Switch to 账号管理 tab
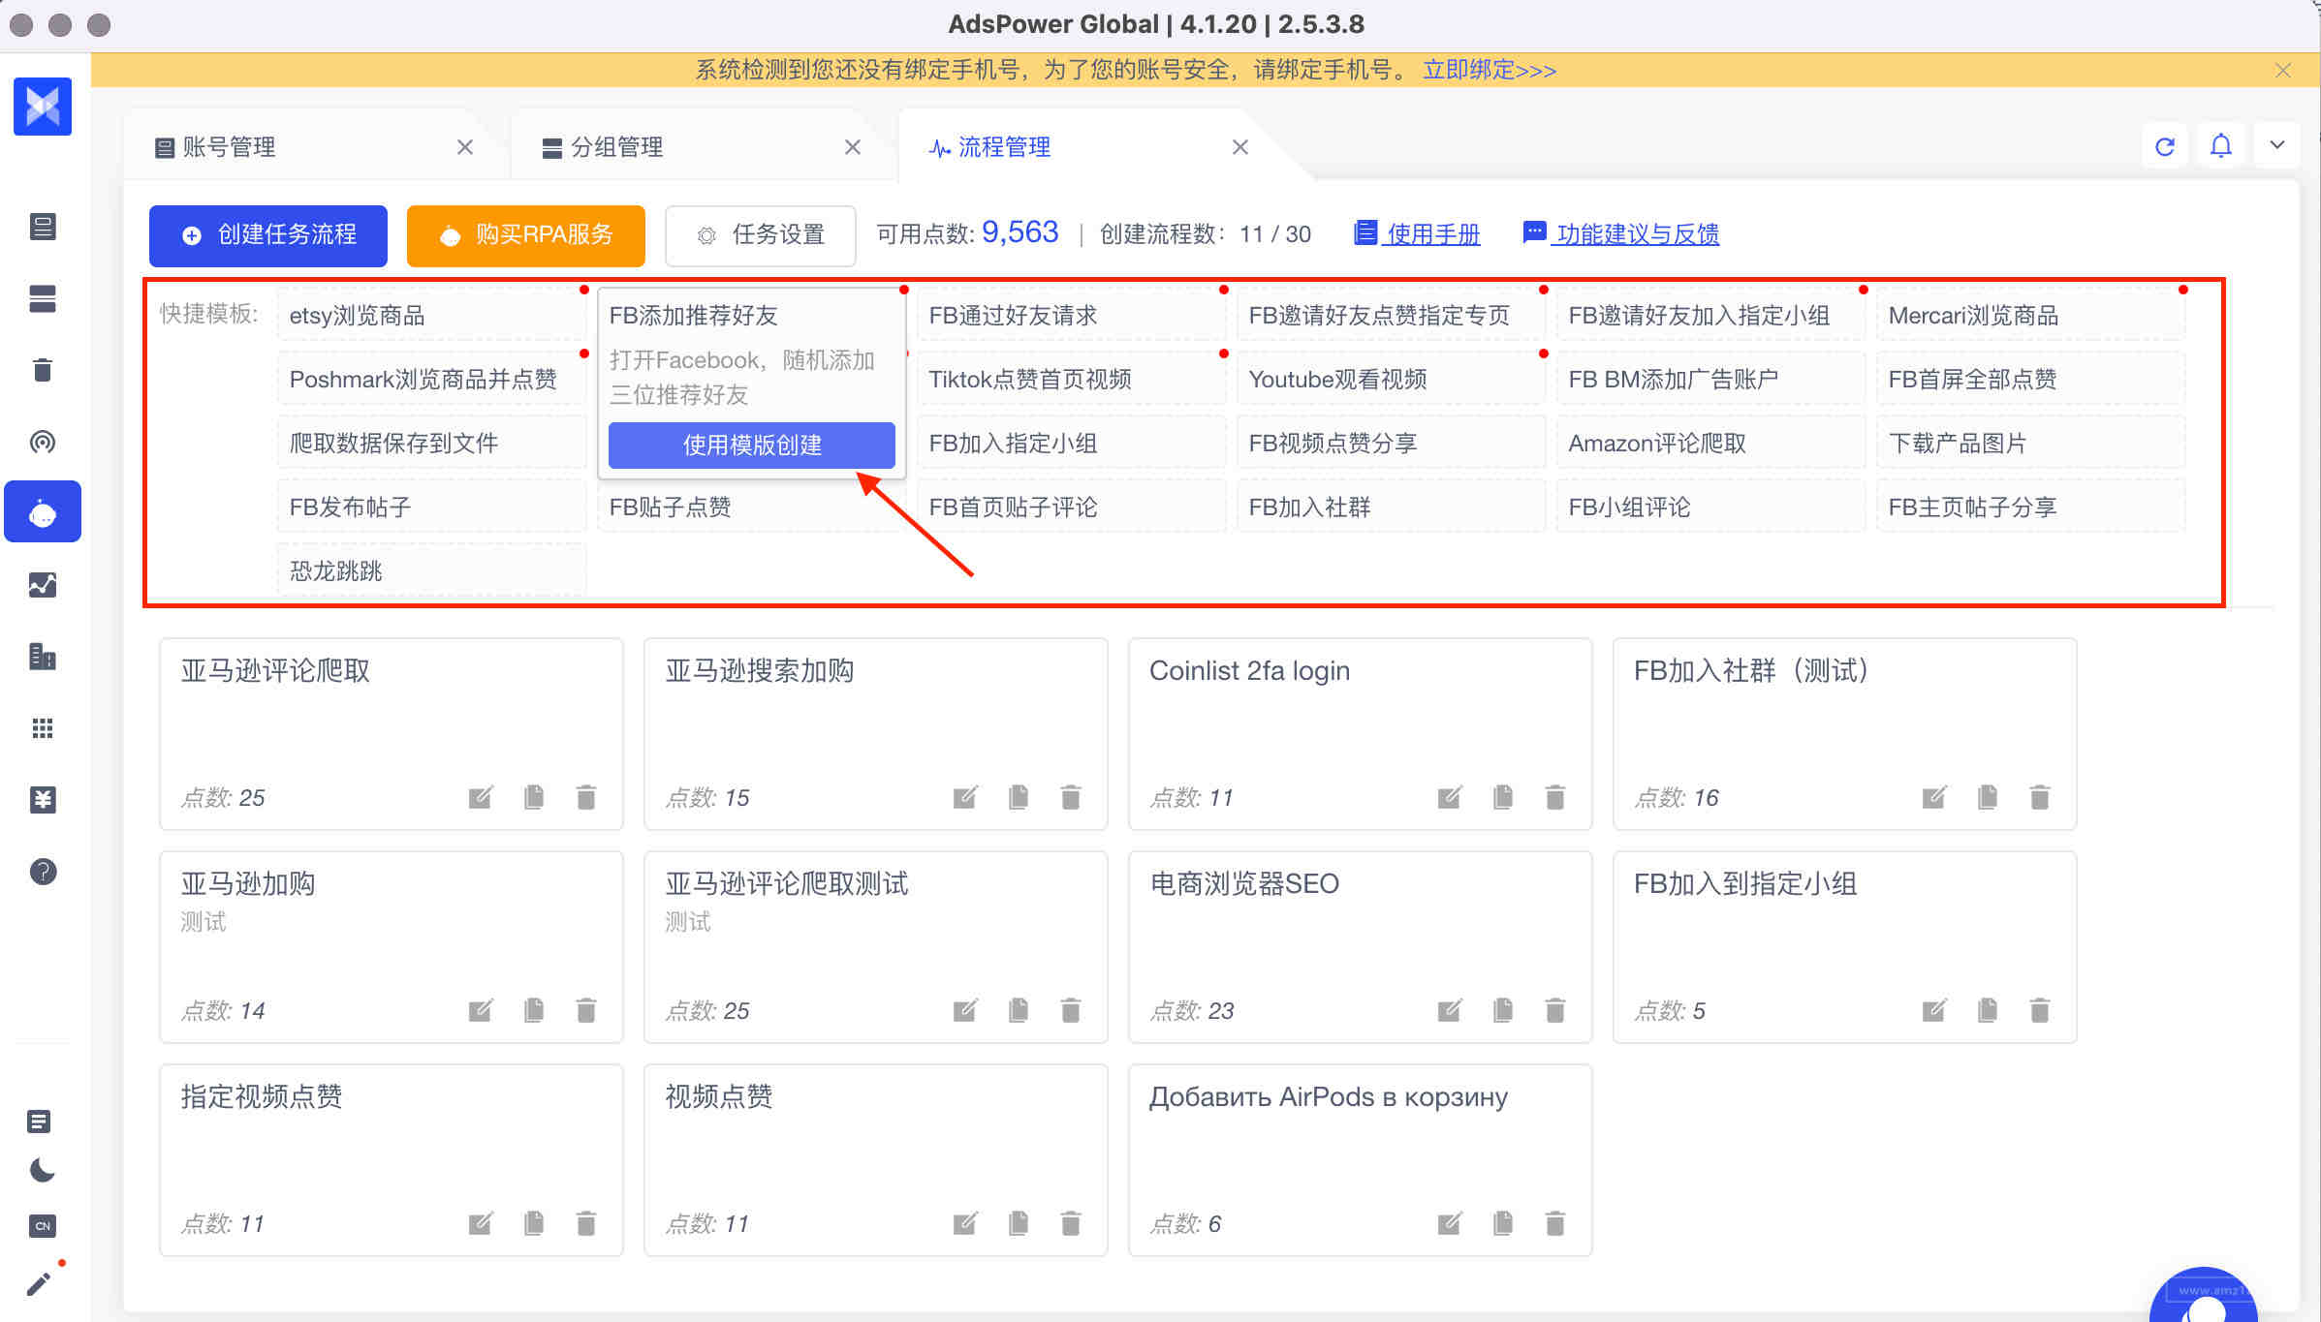Image resolution: width=2321 pixels, height=1322 pixels. [230, 147]
